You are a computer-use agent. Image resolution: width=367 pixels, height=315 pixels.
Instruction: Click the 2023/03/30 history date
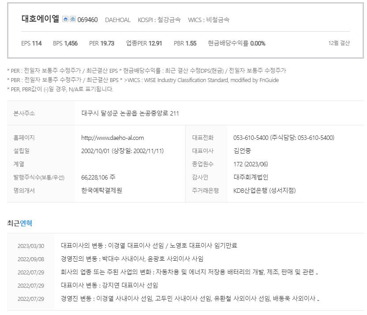(31, 246)
